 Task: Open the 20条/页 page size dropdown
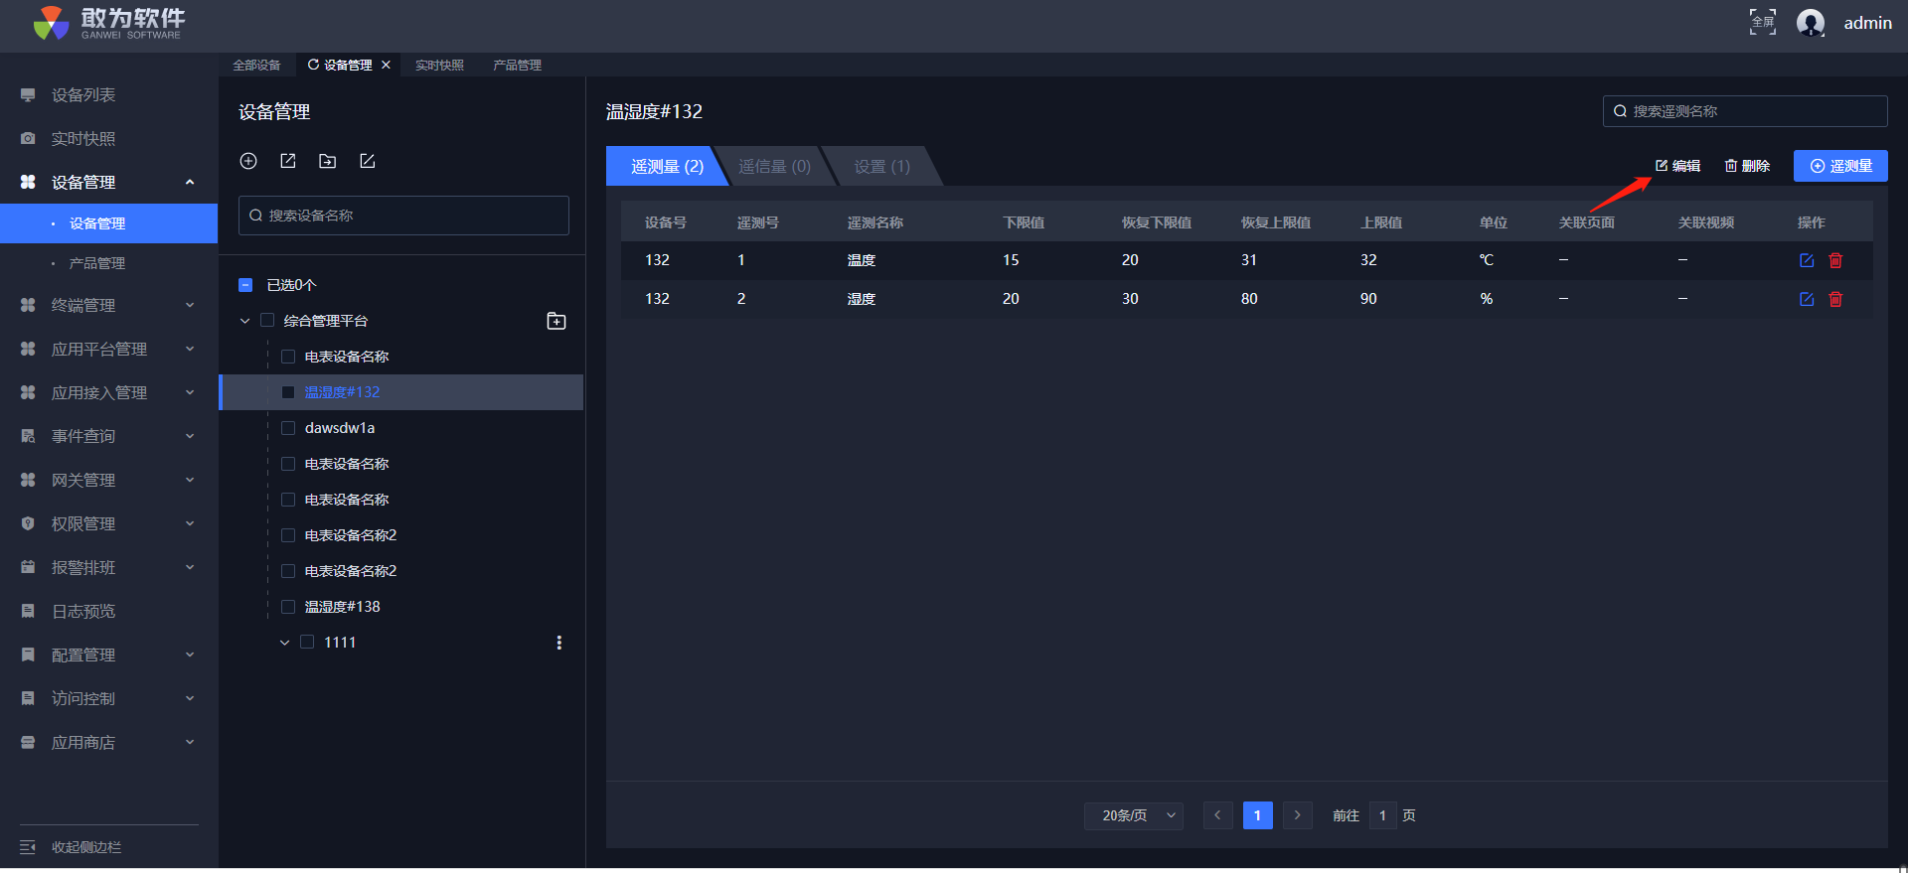click(1133, 815)
